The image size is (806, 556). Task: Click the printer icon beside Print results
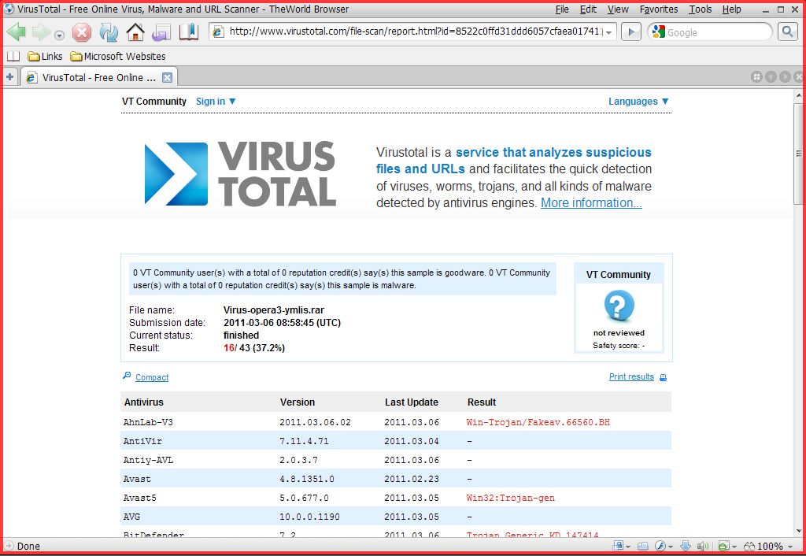tap(663, 377)
